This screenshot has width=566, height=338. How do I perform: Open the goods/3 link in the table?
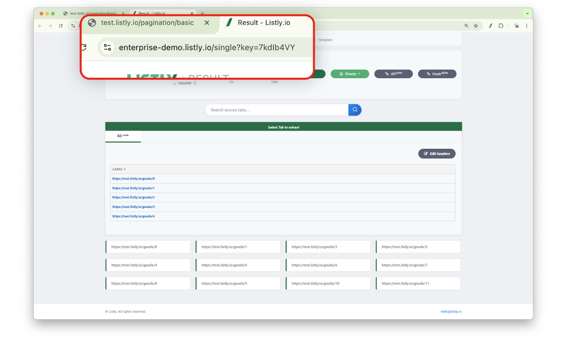(x=133, y=207)
